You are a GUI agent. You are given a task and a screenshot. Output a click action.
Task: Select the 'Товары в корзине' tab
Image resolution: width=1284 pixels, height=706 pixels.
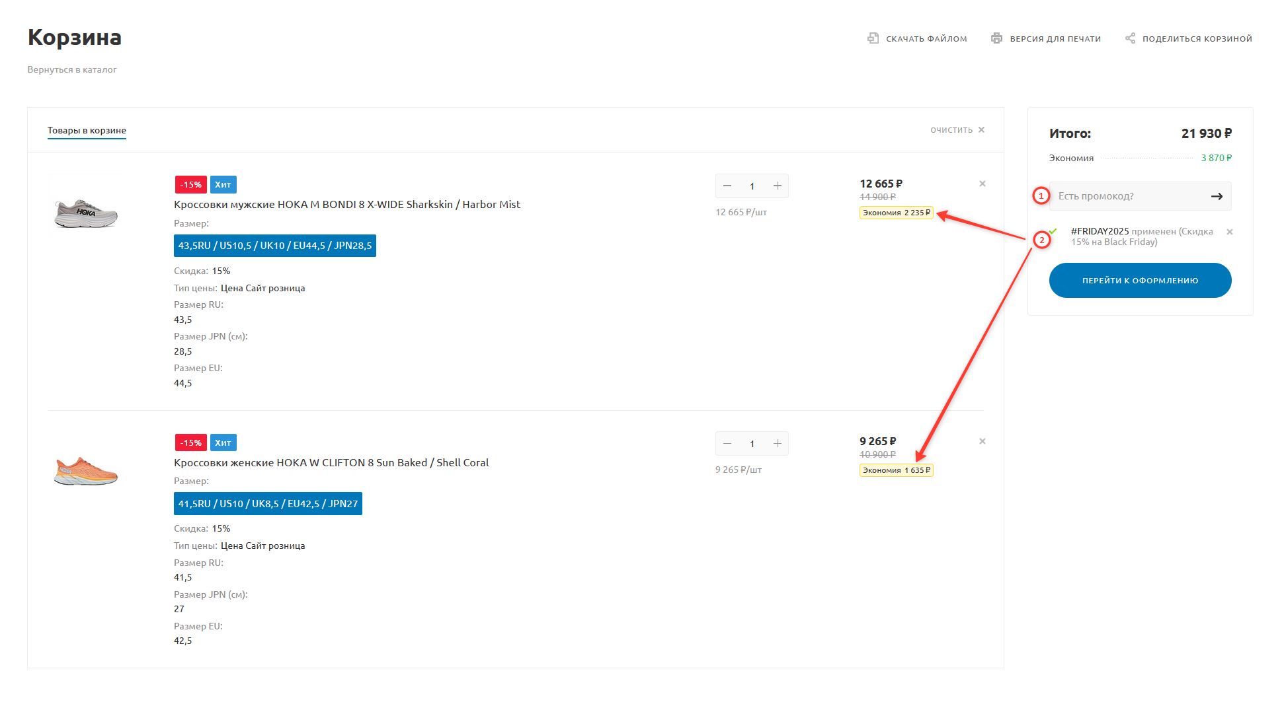(x=87, y=130)
